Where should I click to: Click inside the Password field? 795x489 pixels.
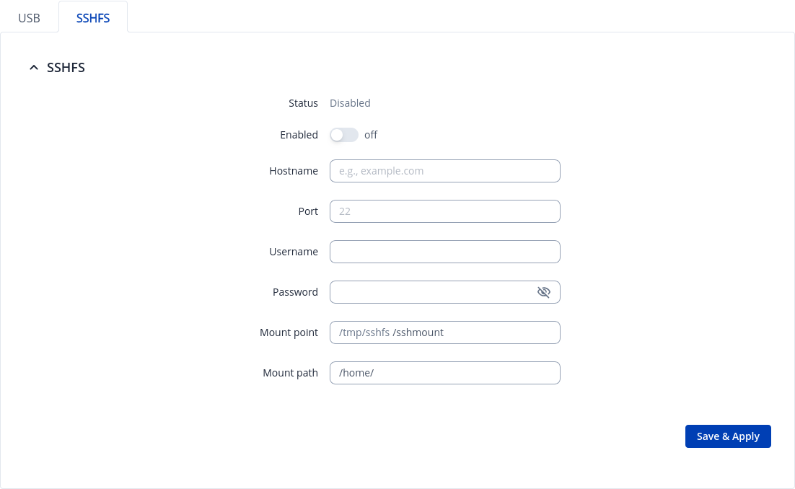point(431,292)
